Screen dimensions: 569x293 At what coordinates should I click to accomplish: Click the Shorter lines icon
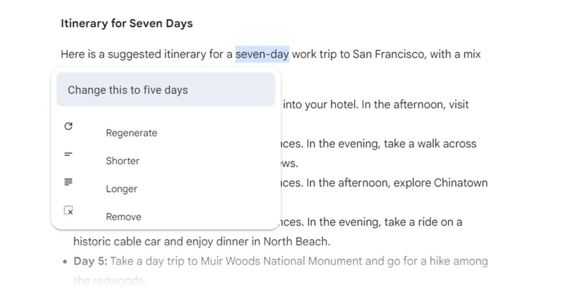click(x=68, y=154)
